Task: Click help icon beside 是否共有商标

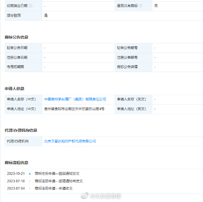Action: click(141, 6)
